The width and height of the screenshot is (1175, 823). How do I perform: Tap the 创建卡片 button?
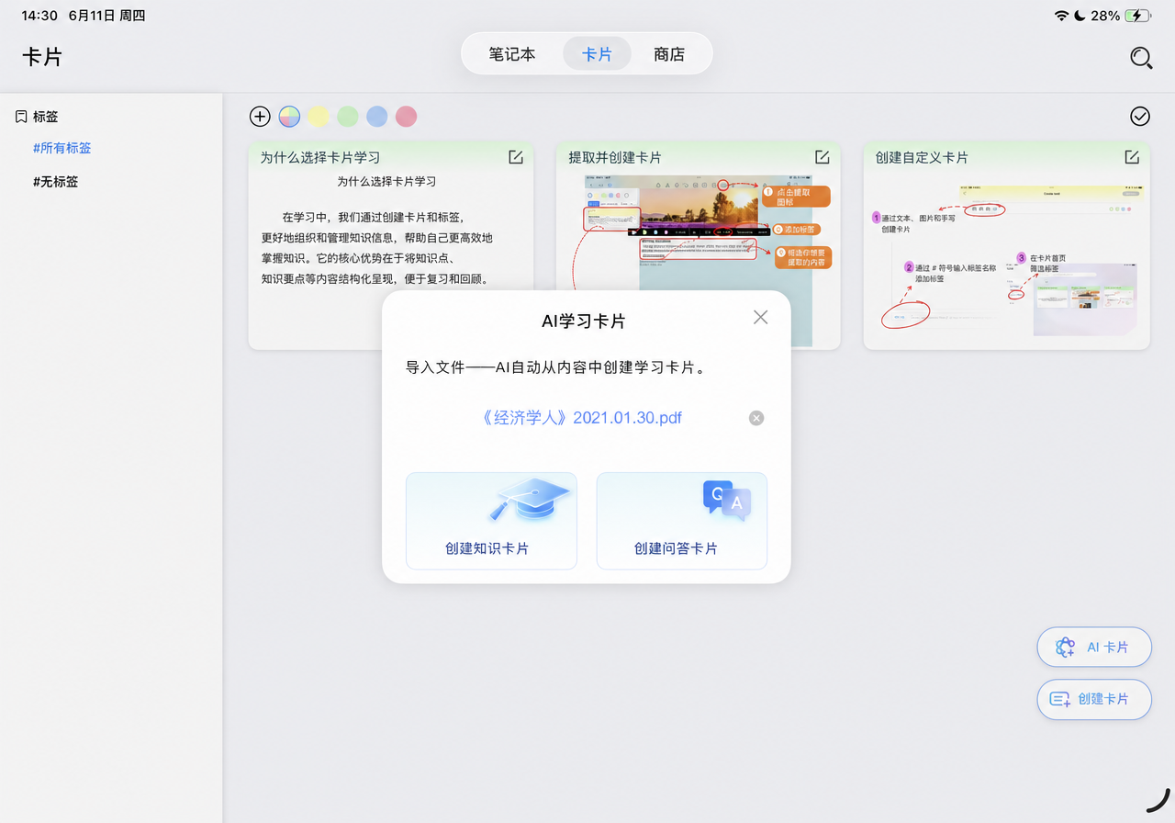tap(1094, 699)
